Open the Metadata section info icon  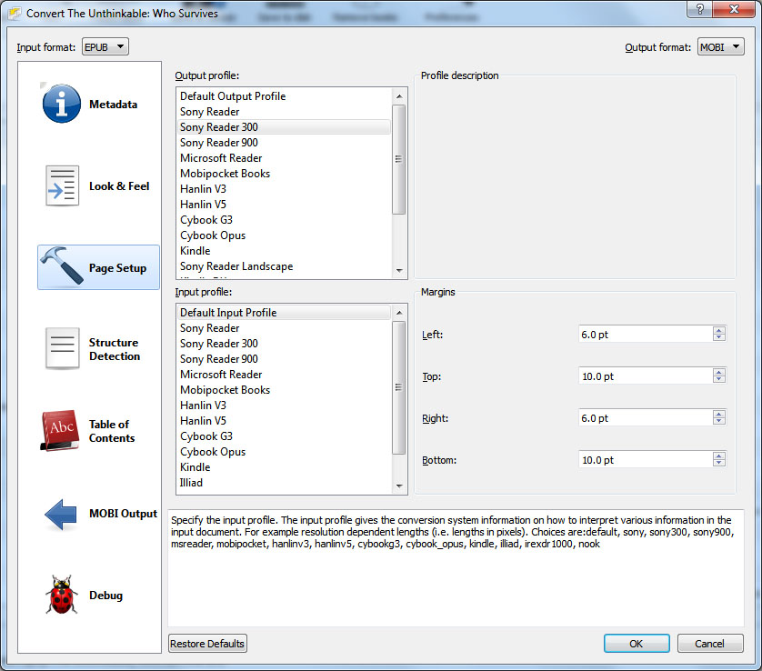coord(62,104)
